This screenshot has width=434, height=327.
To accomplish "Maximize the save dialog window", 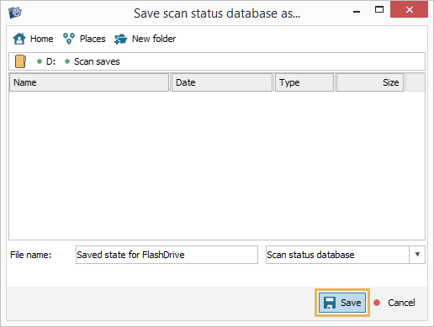I will pos(379,10).
